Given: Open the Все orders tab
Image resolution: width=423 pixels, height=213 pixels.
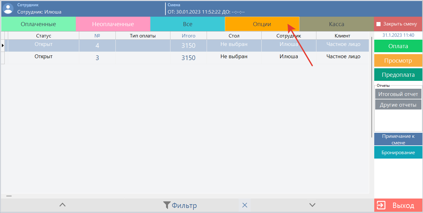Looking at the screenshot, I should (187, 24).
